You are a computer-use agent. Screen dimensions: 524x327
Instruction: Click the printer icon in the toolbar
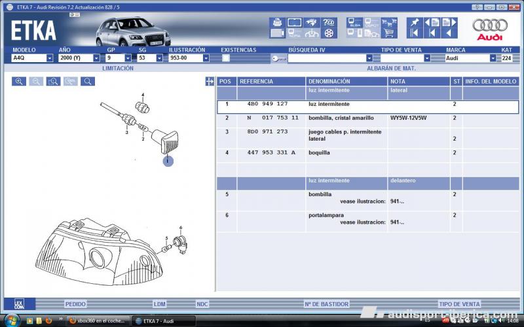(277, 23)
